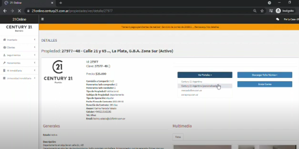
Task: Click the karina email address link
Action: [x=109, y=119]
